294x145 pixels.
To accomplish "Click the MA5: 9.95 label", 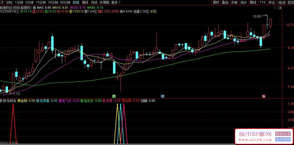I will [x=44, y=8].
